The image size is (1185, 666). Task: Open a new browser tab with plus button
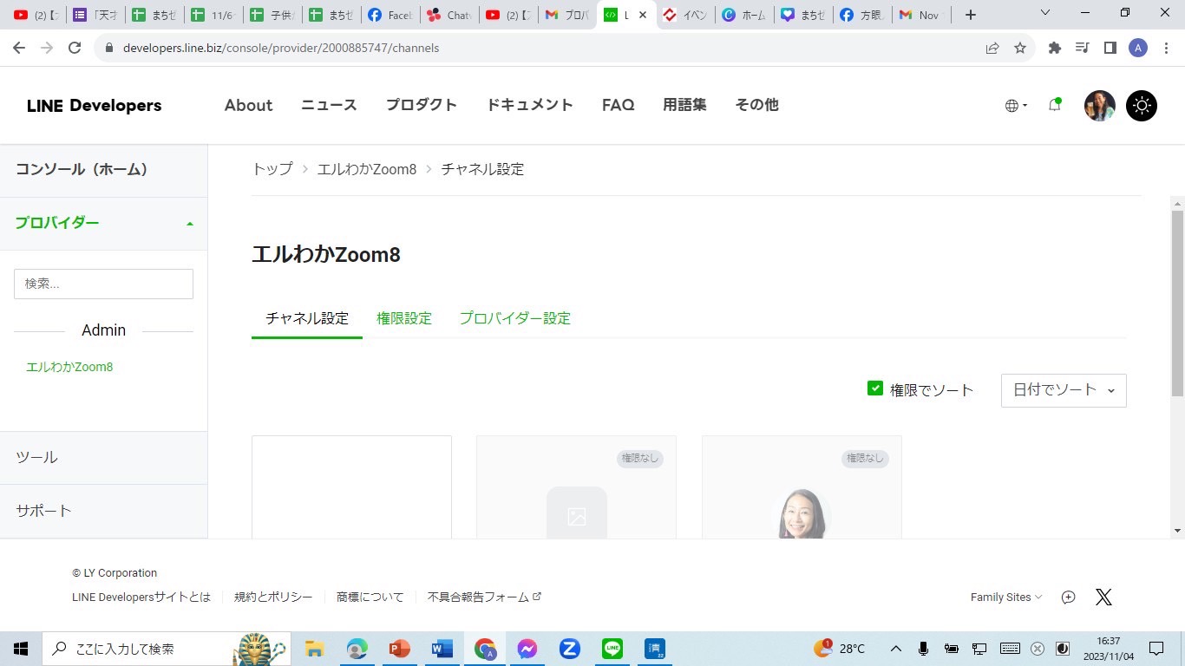tap(971, 15)
